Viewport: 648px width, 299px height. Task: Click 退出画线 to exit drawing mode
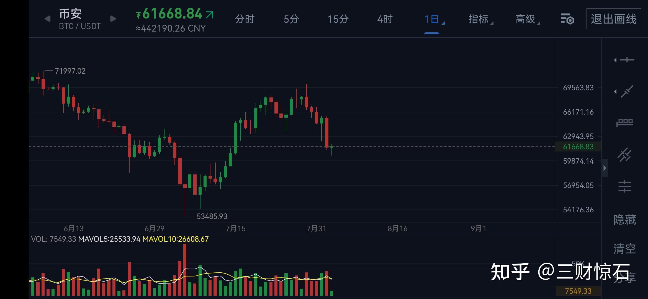pyautogui.click(x=613, y=18)
